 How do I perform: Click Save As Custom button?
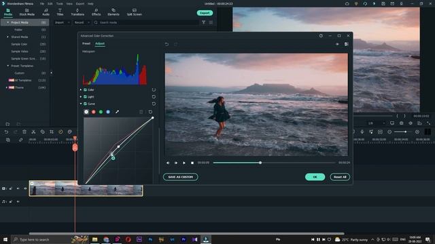[x=181, y=177]
